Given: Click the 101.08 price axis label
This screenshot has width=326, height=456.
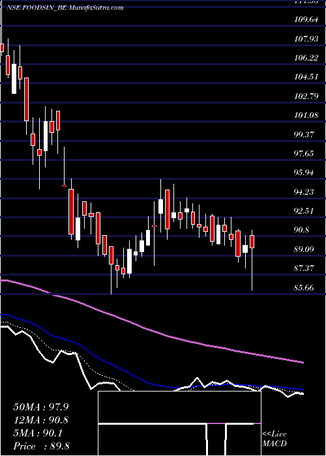Looking at the screenshot, I should [306, 115].
